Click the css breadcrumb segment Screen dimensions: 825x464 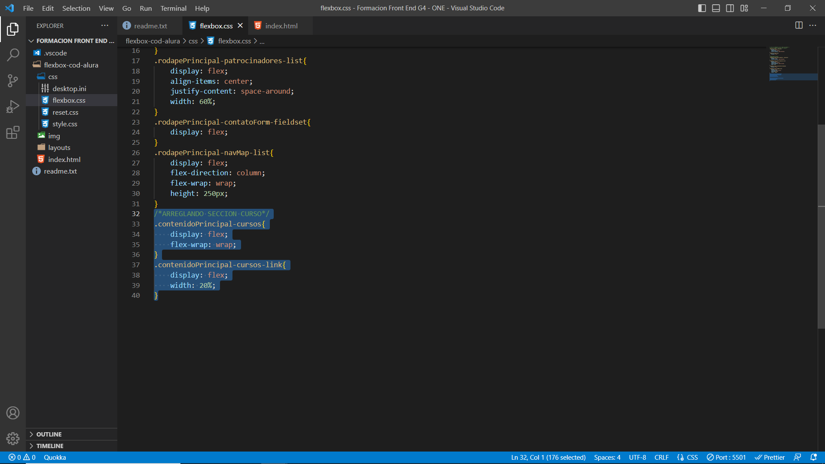click(x=193, y=41)
